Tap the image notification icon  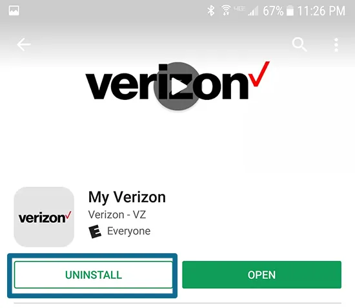(x=14, y=10)
